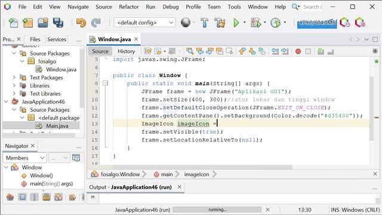Click the Uncomment grey bars icon
This screenshot has width=382, height=215.
pos(331,51)
